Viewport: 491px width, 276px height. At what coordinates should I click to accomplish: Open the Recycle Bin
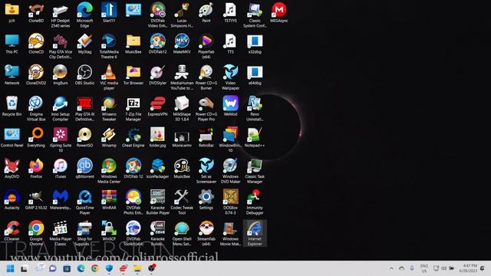12,107
